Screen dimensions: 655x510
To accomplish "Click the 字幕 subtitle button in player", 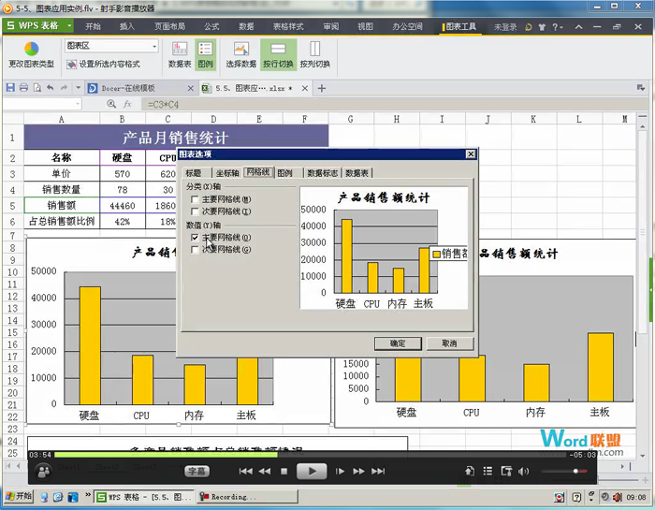I will (196, 471).
